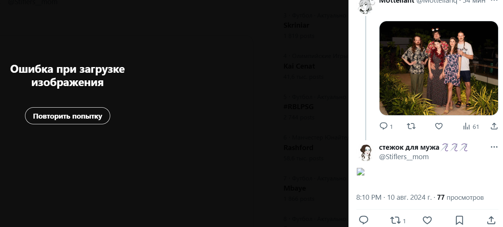Reply to the main tweet at bottom
Screen dimensions: 503x227
[364, 220]
